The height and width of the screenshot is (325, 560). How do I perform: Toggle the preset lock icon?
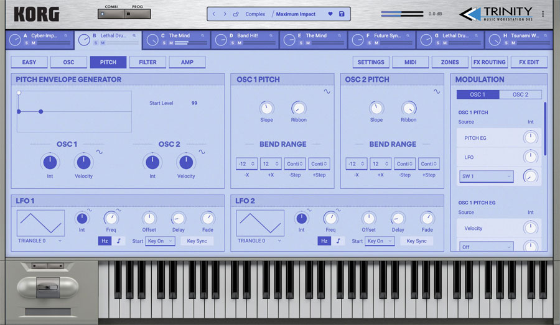click(x=236, y=14)
